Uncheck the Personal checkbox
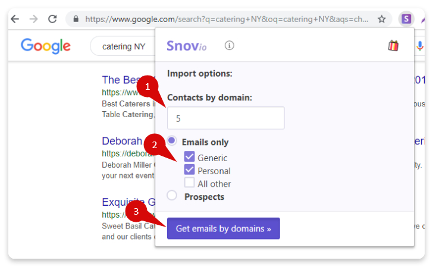Screen dimensions: 433x267 pyautogui.click(x=189, y=169)
